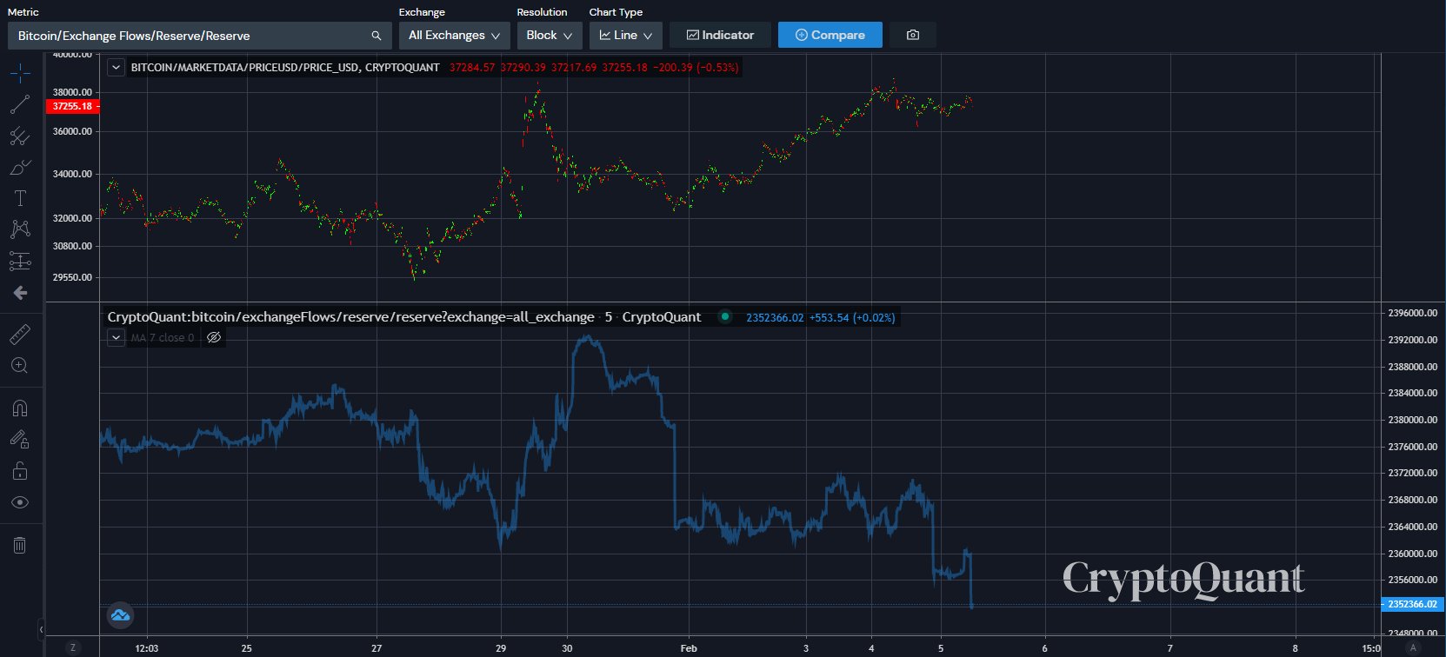The image size is (1446, 657).
Task: Expand the collapsed left side panel arrow
Action: coord(41,628)
